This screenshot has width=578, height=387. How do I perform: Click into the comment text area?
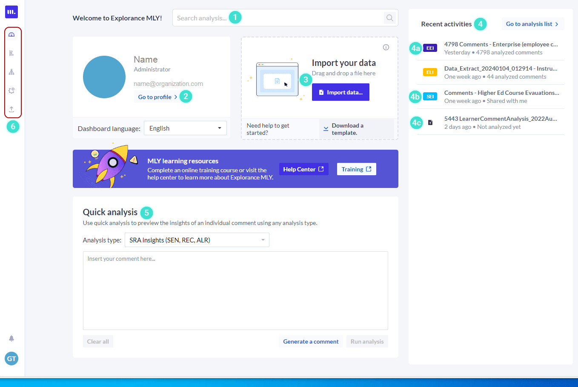click(235, 290)
